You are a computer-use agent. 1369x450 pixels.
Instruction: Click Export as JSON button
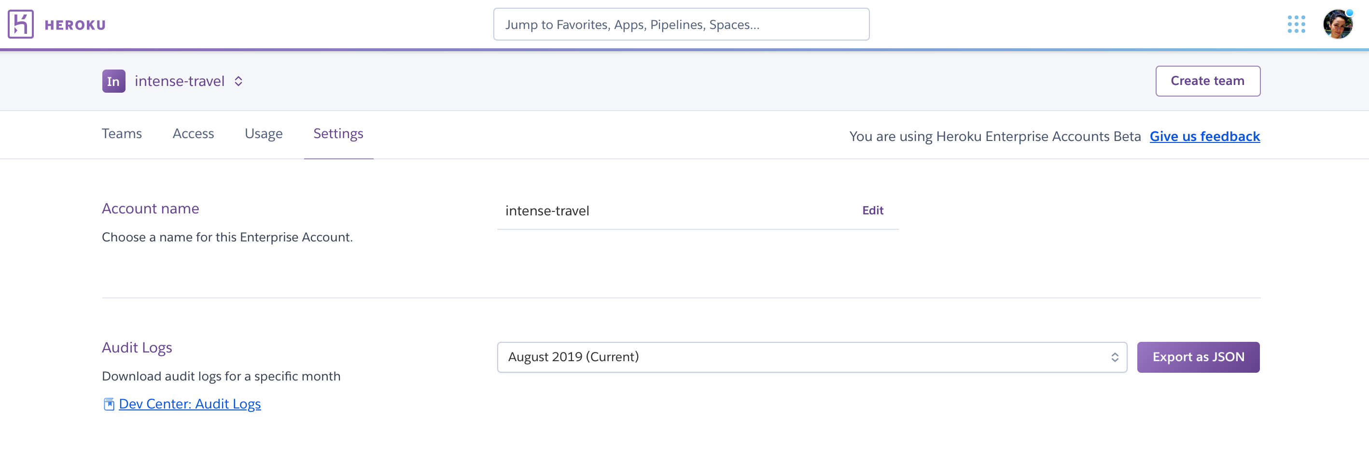(1198, 357)
